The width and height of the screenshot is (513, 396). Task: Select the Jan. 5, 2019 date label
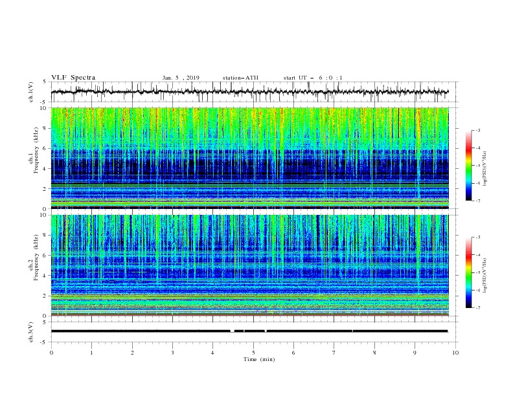[181, 78]
